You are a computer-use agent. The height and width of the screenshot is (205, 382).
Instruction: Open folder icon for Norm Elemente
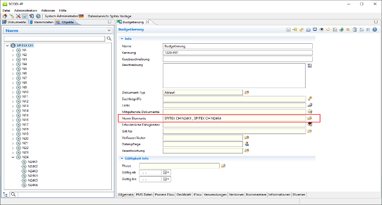click(309, 118)
